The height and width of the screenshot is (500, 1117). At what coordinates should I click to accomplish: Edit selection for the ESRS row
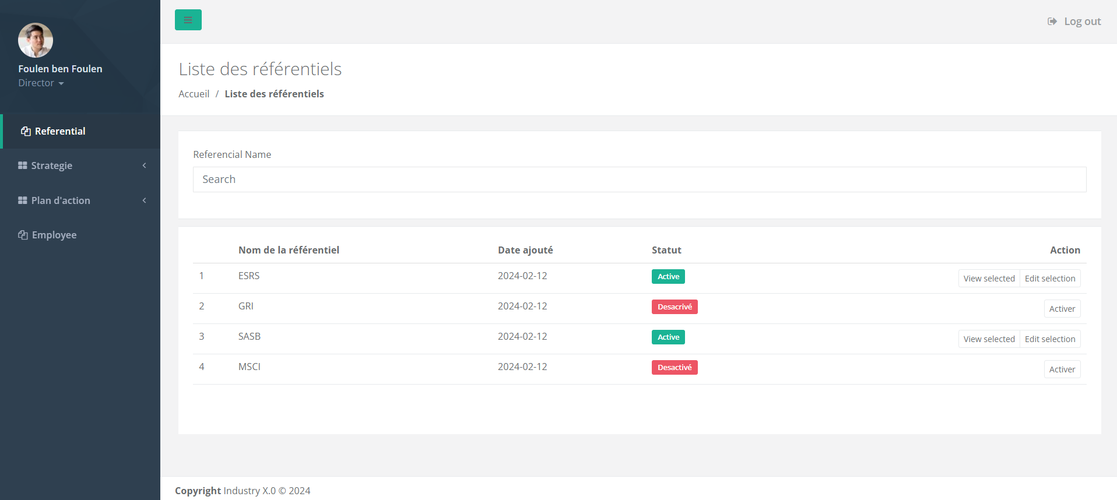point(1050,279)
